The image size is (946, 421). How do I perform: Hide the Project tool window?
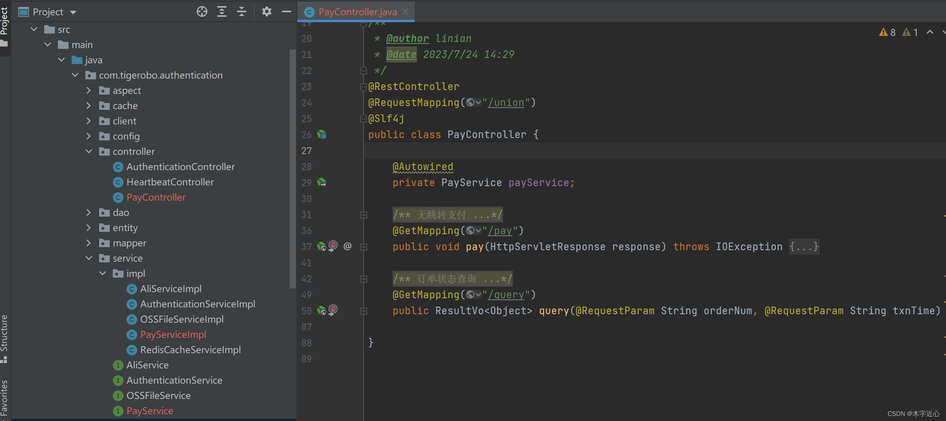pos(286,12)
